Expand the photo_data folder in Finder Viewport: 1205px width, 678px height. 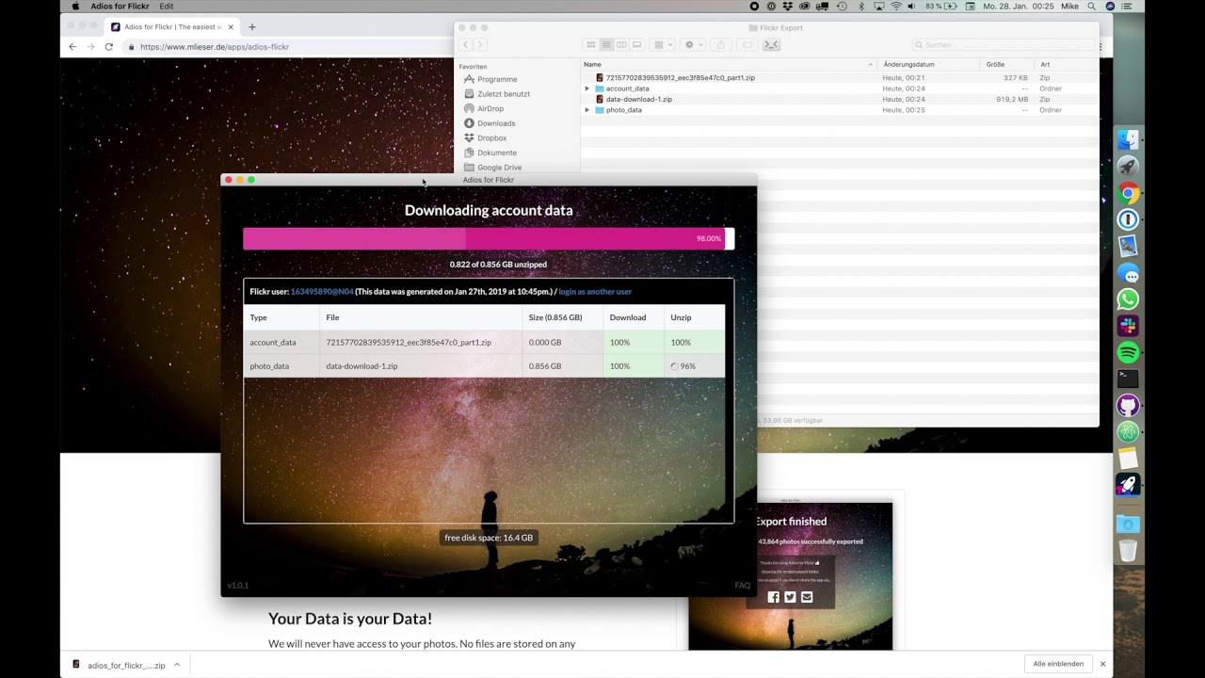587,110
